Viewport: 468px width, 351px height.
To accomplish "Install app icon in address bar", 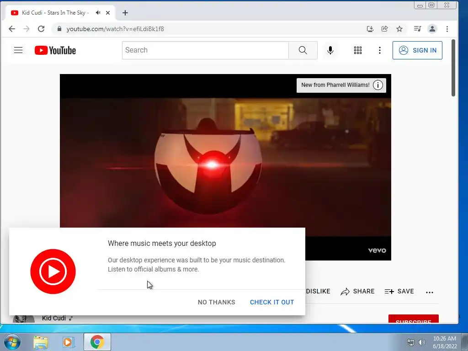I will [370, 29].
